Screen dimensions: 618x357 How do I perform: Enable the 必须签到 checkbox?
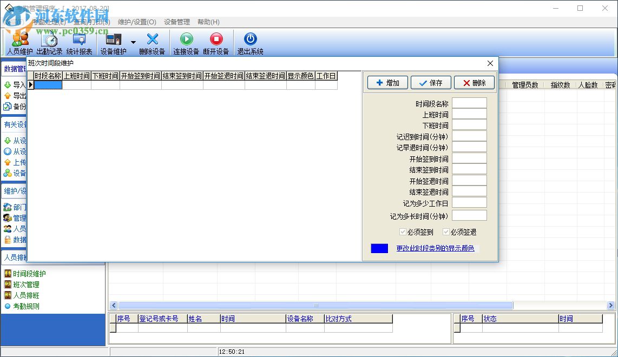(x=403, y=232)
